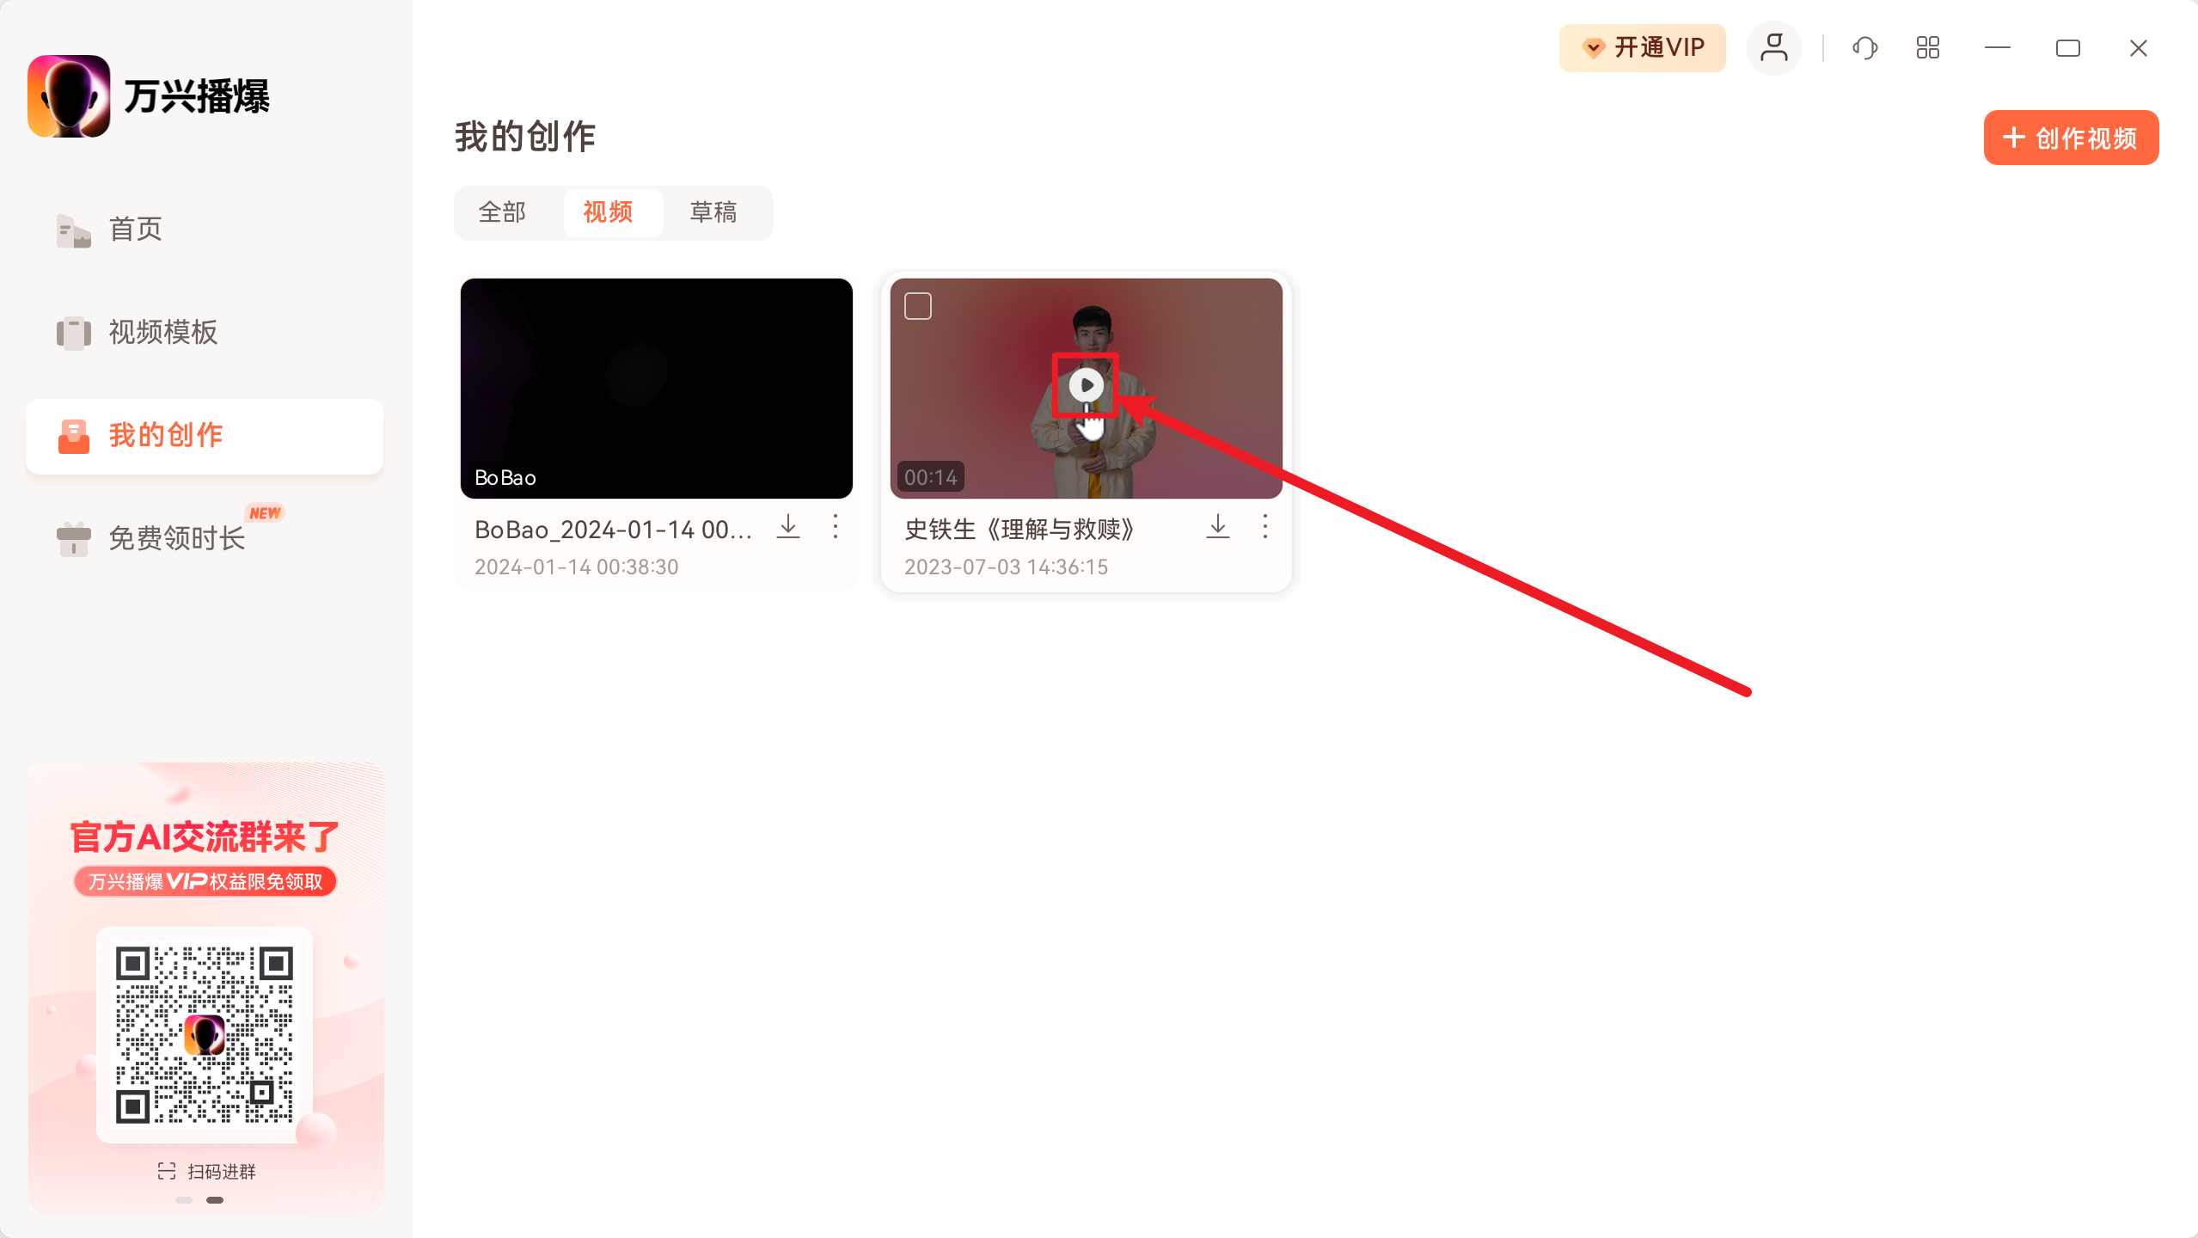Switch to the 全部 tab
This screenshot has width=2198, height=1238.
(x=502, y=212)
